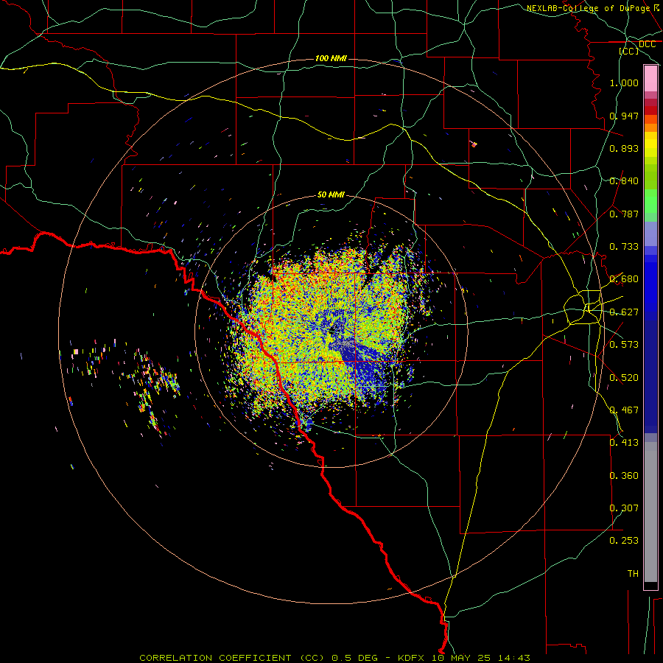
Task: Click the 0.840 color scale value
Action: pyautogui.click(x=624, y=181)
